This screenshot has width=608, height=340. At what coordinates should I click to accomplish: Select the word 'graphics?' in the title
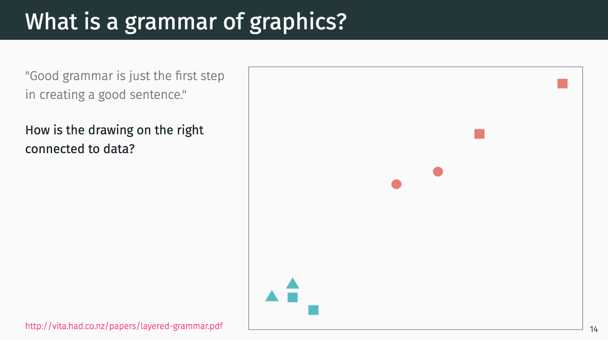pos(298,22)
